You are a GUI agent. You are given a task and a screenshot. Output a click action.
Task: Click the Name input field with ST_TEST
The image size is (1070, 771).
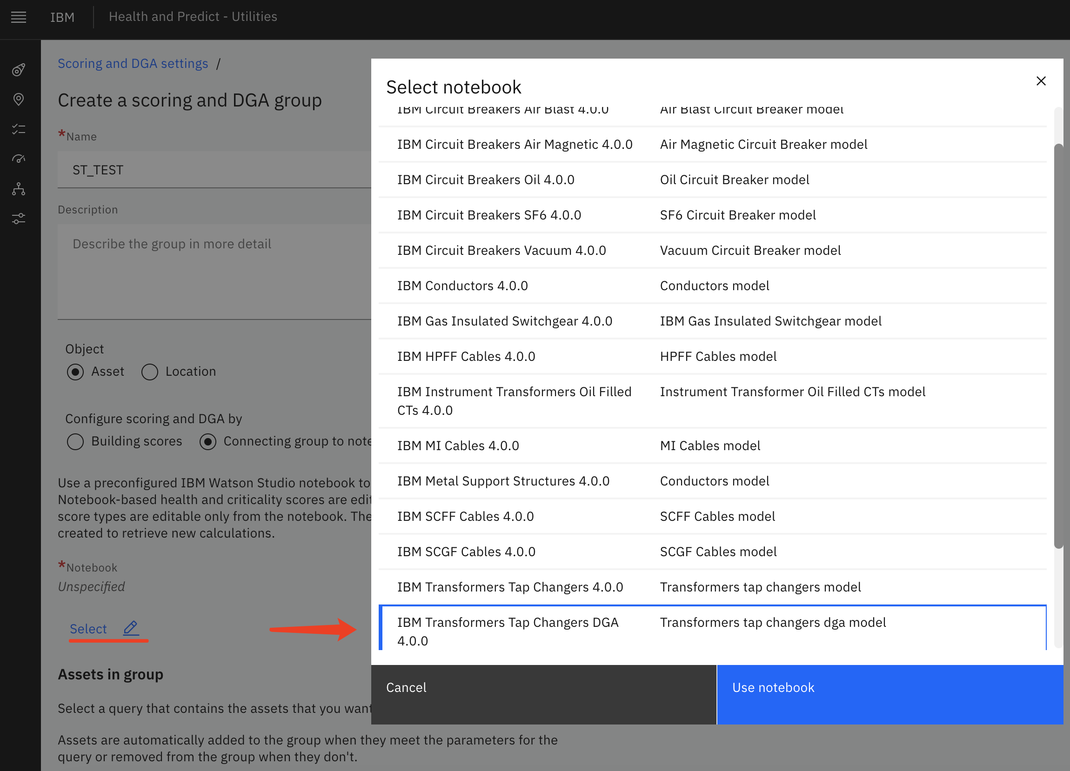pos(214,170)
